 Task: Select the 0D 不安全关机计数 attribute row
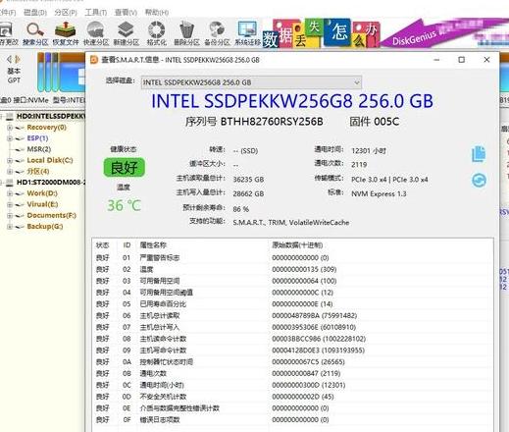pyautogui.click(x=292, y=397)
